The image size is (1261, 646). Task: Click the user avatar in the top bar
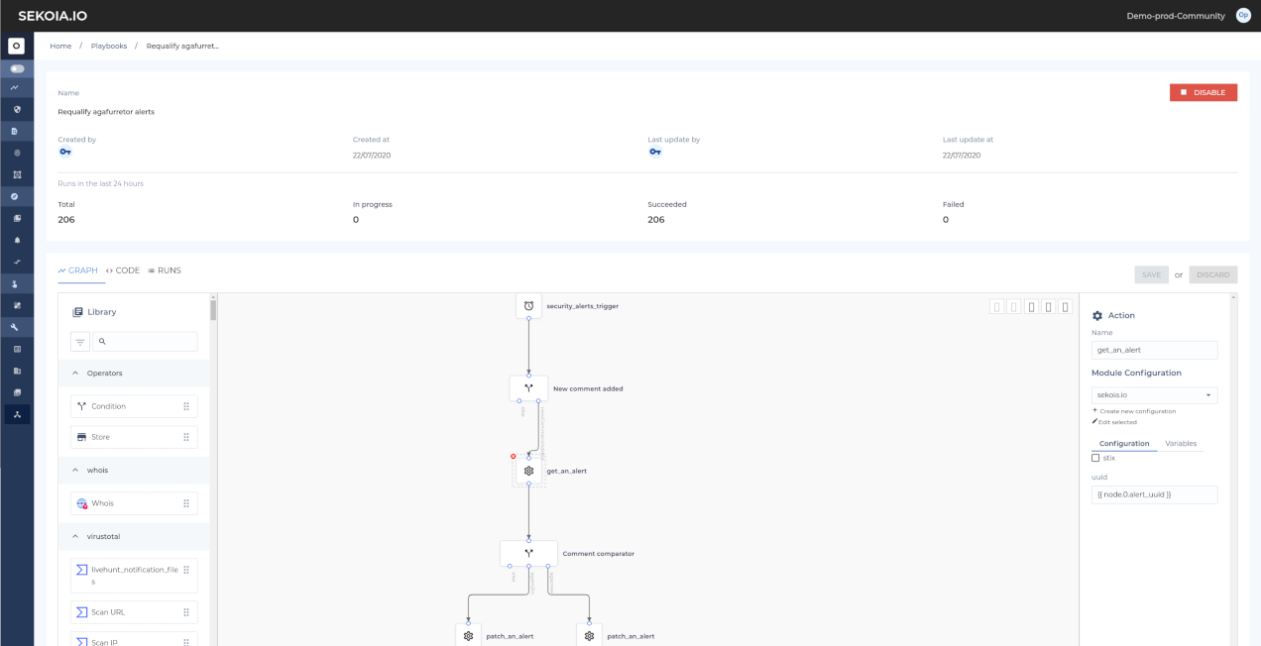[x=1243, y=16]
